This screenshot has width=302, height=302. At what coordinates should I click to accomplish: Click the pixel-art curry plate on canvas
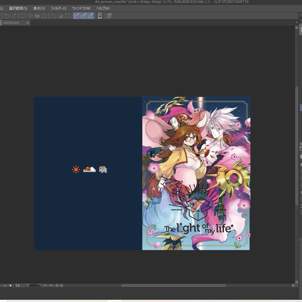click(x=89, y=169)
